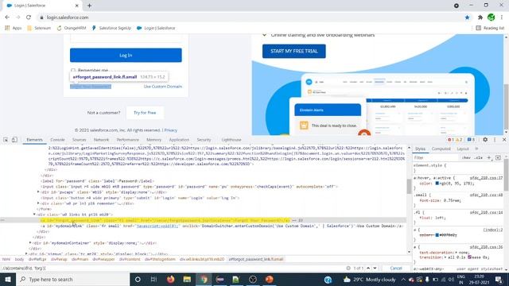Image resolution: width=509 pixels, height=286 pixels.
Task: Click the Try for Free button
Action: coord(145,113)
